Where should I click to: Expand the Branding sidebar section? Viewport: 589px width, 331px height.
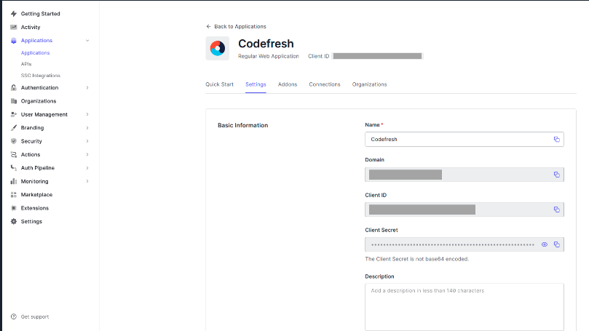coord(87,128)
